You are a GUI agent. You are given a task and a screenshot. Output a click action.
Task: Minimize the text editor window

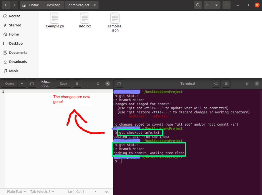point(89,84)
